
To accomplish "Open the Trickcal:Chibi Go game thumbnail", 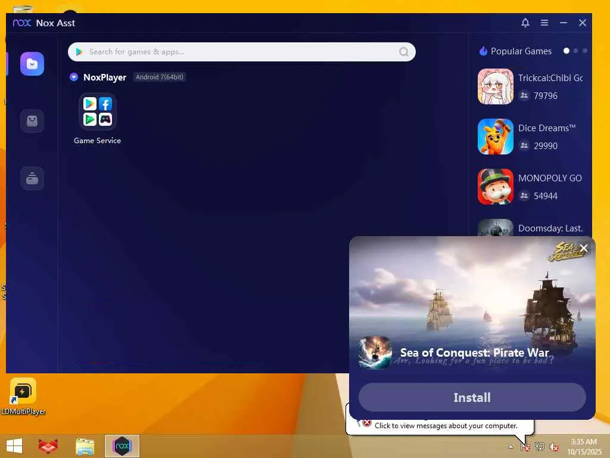I will pyautogui.click(x=495, y=86).
